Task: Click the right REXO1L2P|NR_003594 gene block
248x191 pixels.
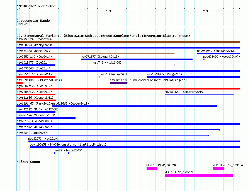Action: (218, 168)
